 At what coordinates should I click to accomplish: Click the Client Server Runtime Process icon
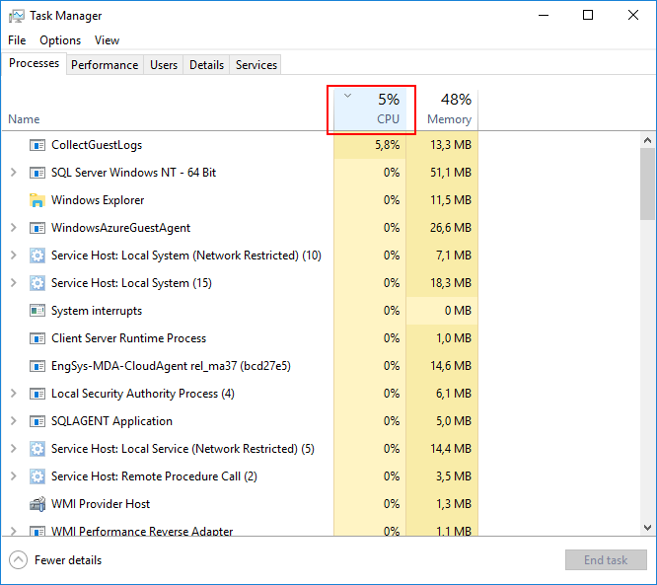37,338
